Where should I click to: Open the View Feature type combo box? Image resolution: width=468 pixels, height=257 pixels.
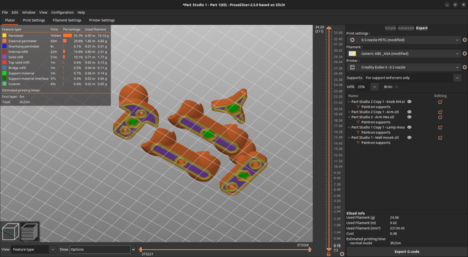click(x=34, y=250)
